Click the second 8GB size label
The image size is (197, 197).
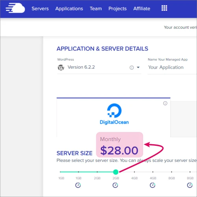(x=190, y=178)
